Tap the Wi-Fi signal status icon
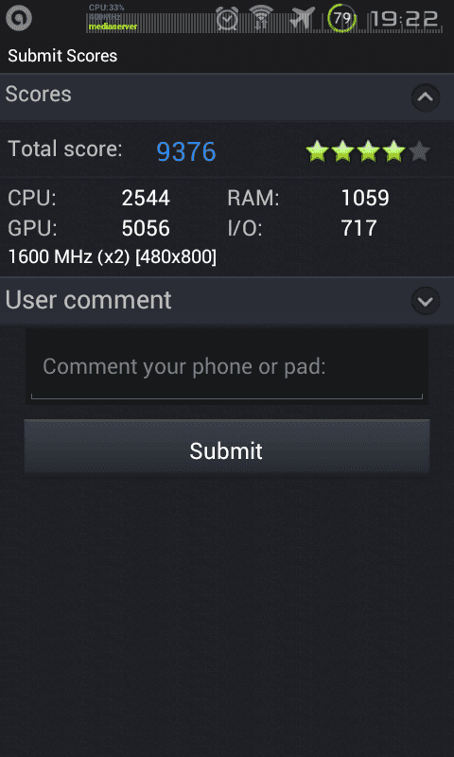Viewport: 454px width, 757px height. pyautogui.click(x=262, y=18)
